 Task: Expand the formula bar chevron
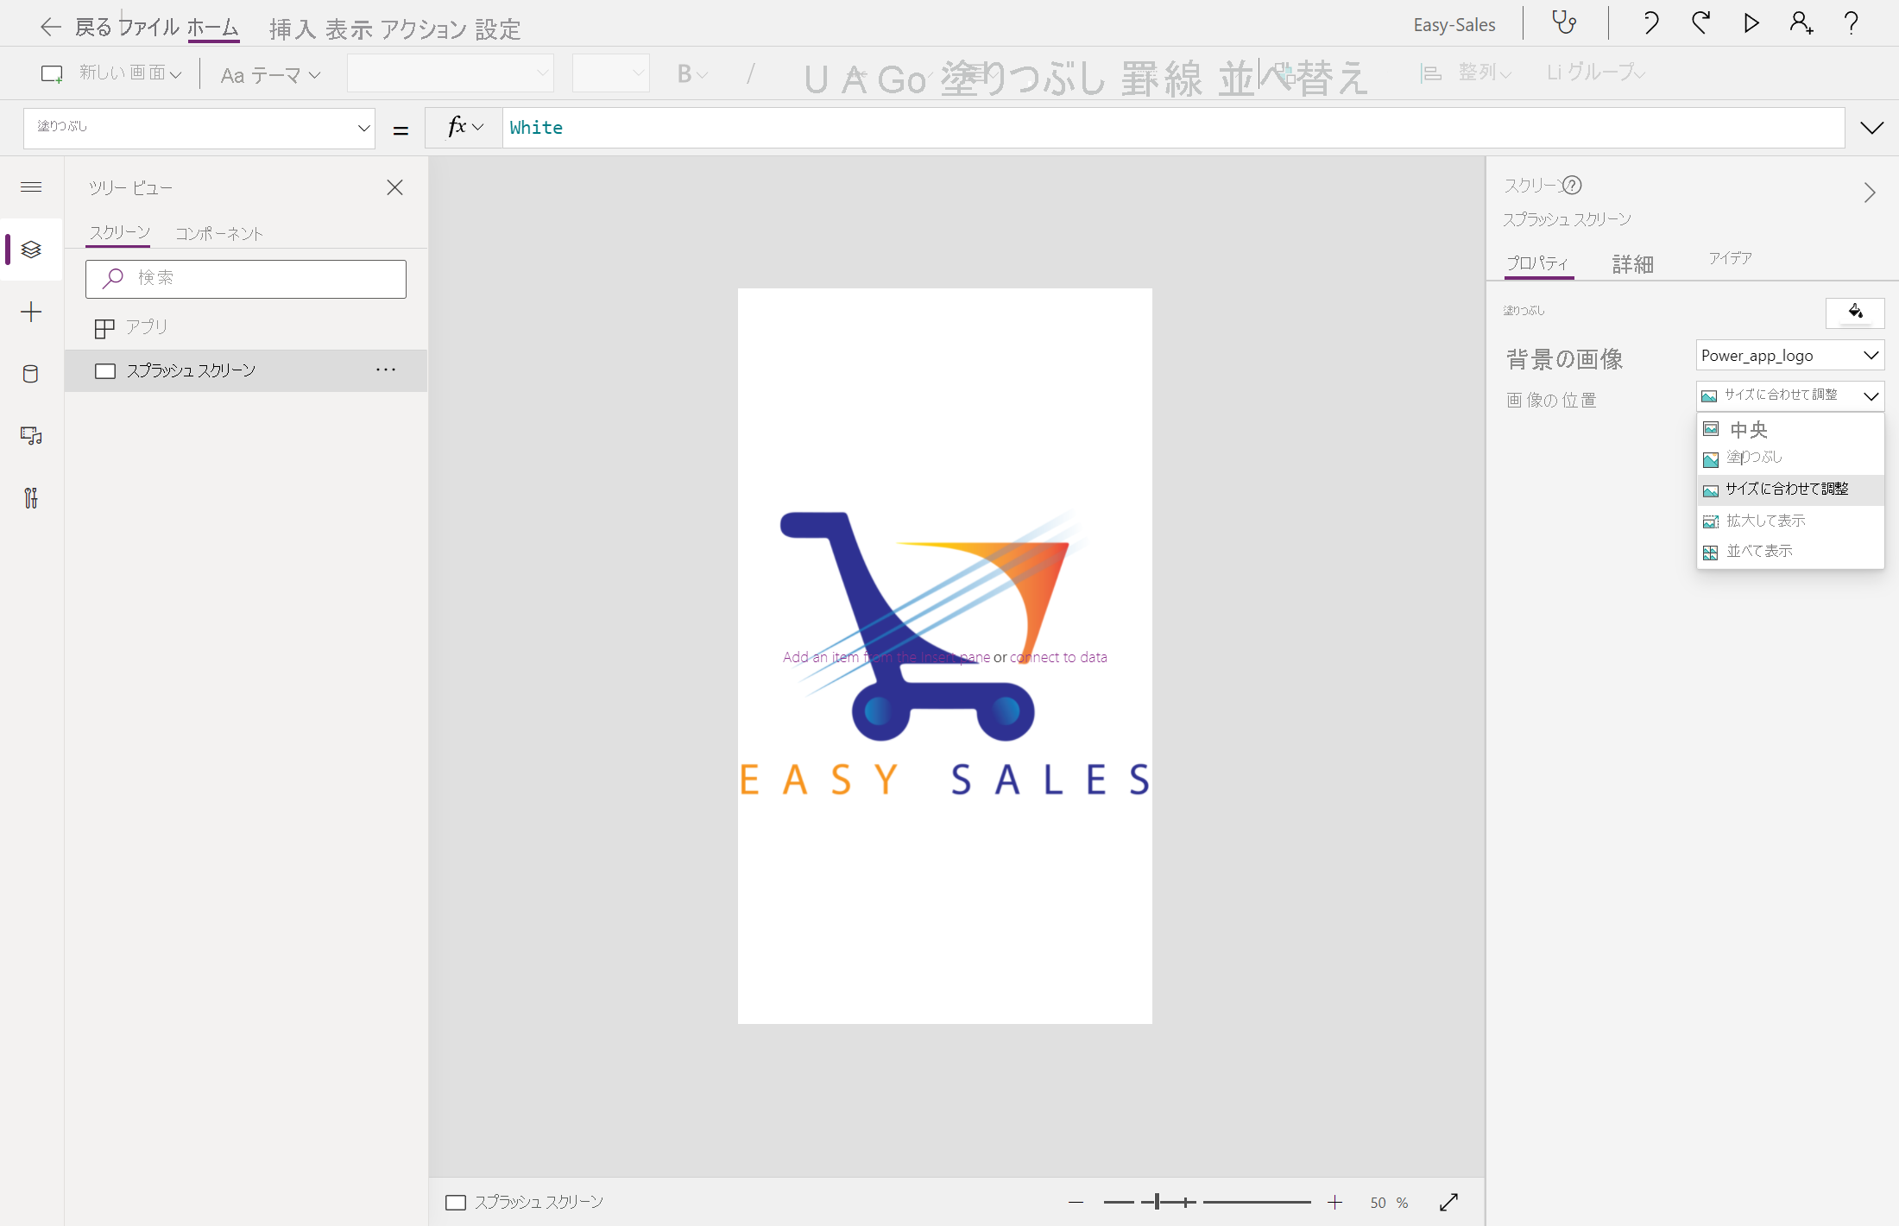(1871, 128)
